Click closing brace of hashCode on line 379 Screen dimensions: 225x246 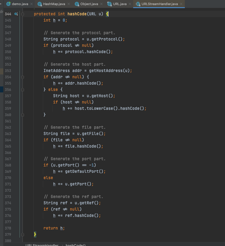click(35, 234)
